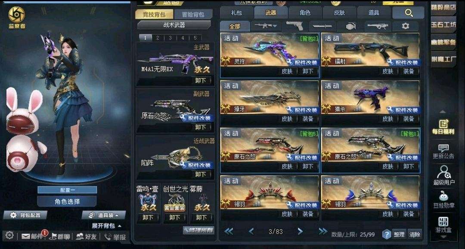Go to the next inventory page arrow
The width and height of the screenshot is (465, 249).
tap(300, 231)
